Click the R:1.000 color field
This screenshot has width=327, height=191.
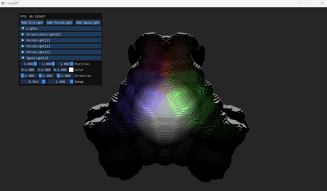coord(28,70)
